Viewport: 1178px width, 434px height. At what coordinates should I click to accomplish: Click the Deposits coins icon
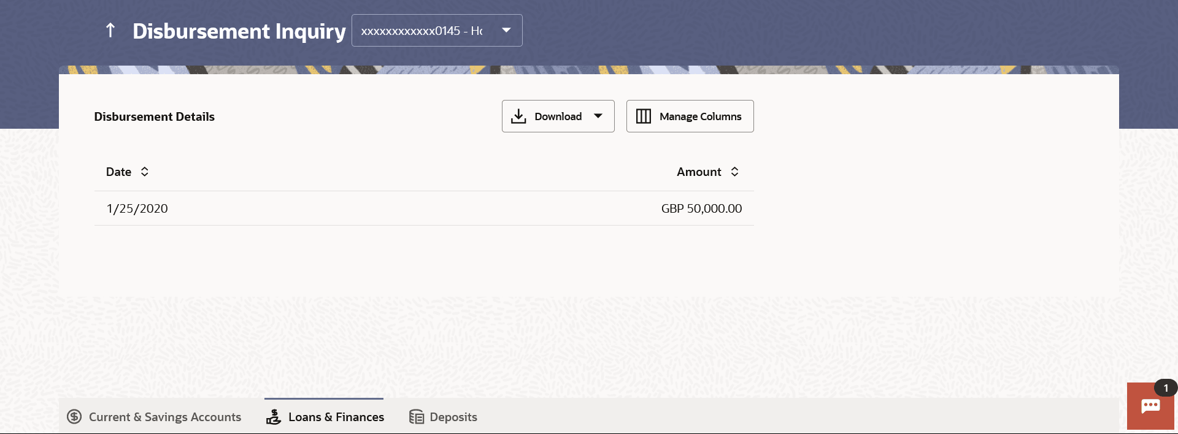tap(417, 417)
